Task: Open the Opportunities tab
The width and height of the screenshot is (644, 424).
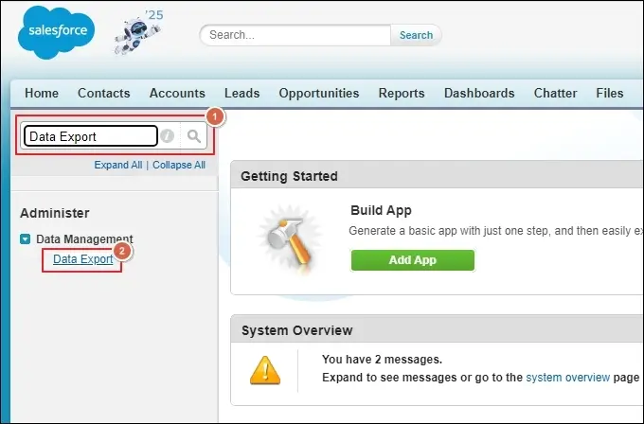Action: pos(318,93)
